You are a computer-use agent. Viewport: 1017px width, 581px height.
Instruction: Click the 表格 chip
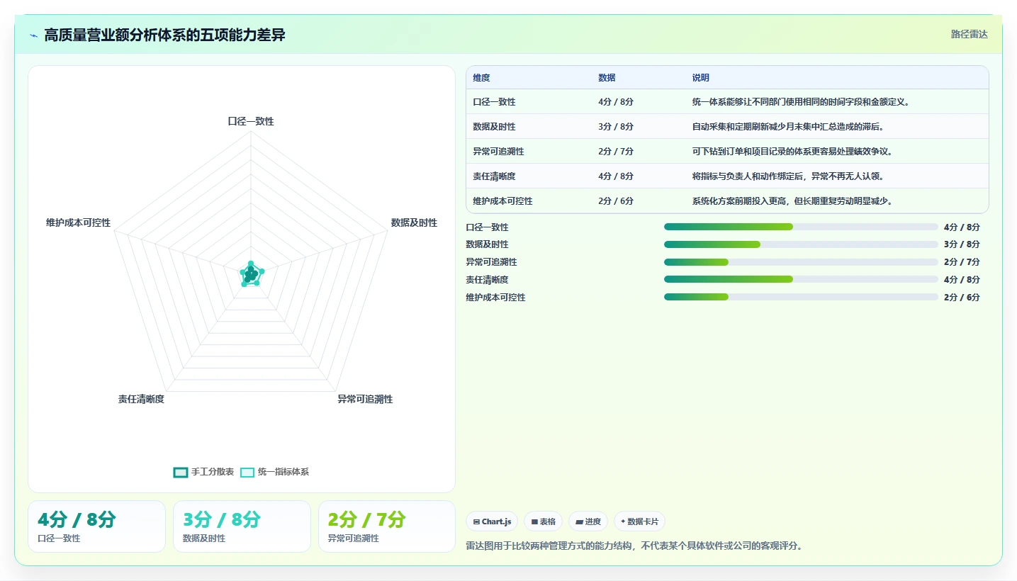click(543, 521)
